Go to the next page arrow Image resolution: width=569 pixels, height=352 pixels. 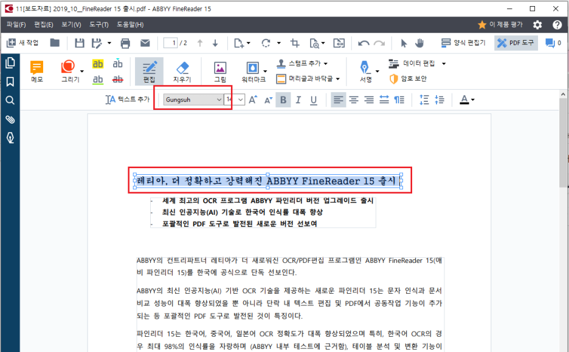point(215,43)
